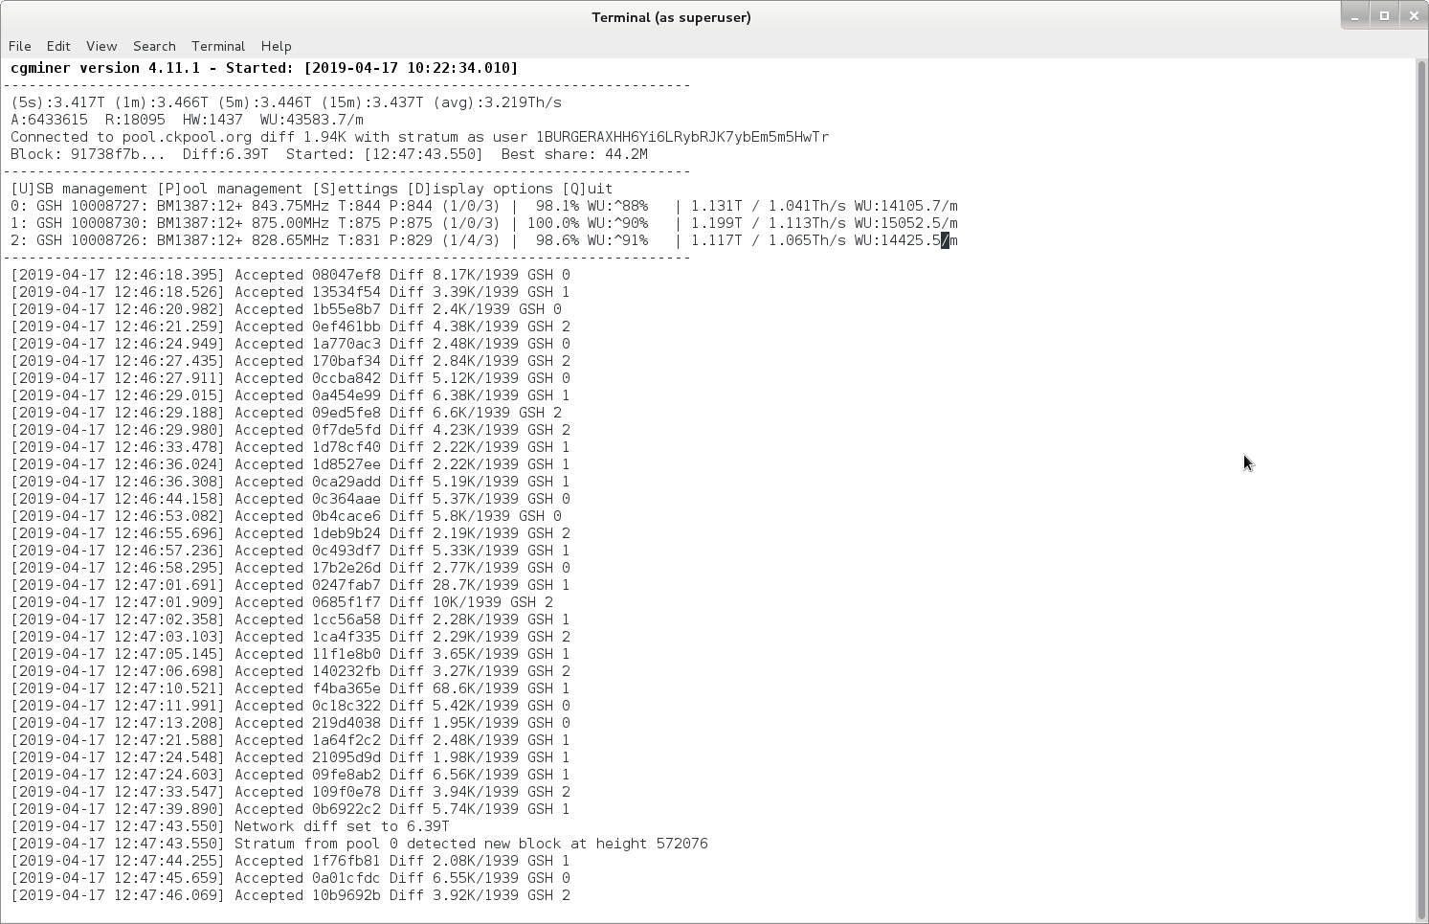
Task: Click log line 'Accepted 0685f1f7 Diff 10K/1939'
Action: coord(281,602)
